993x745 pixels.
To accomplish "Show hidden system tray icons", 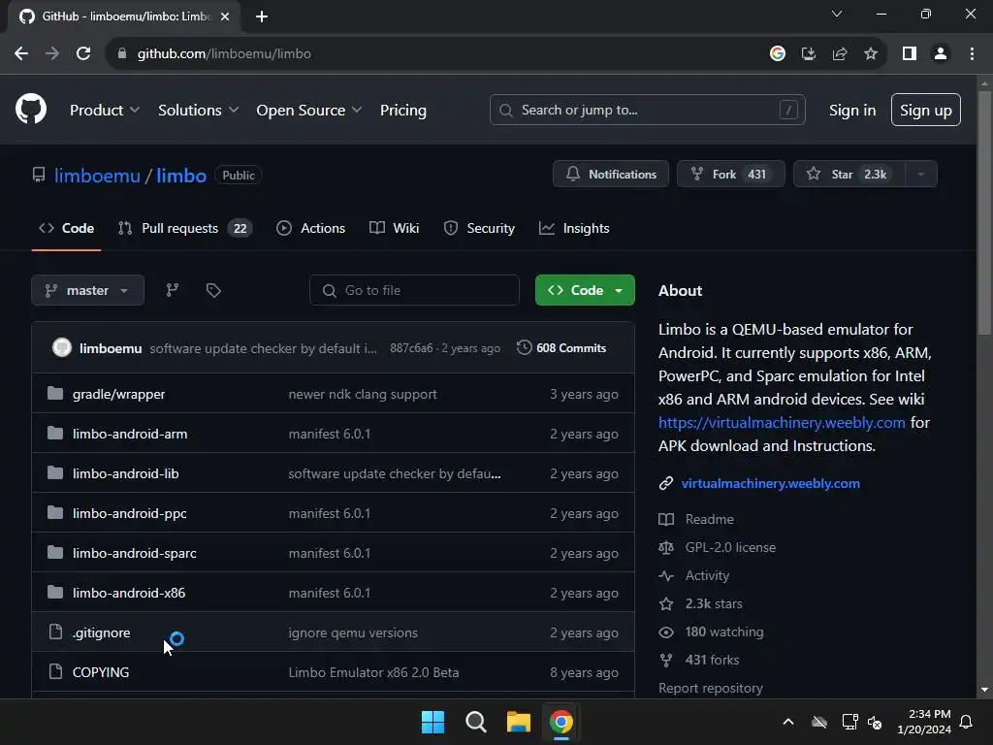I will pyautogui.click(x=788, y=722).
